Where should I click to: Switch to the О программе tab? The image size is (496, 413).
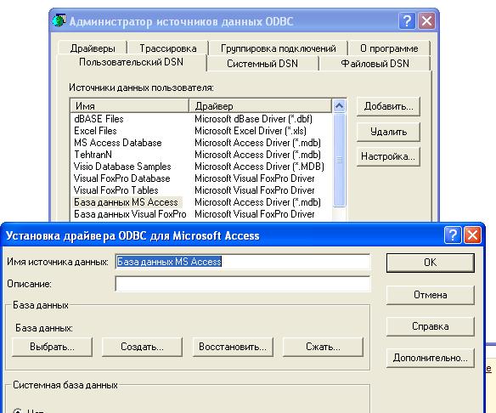click(389, 48)
